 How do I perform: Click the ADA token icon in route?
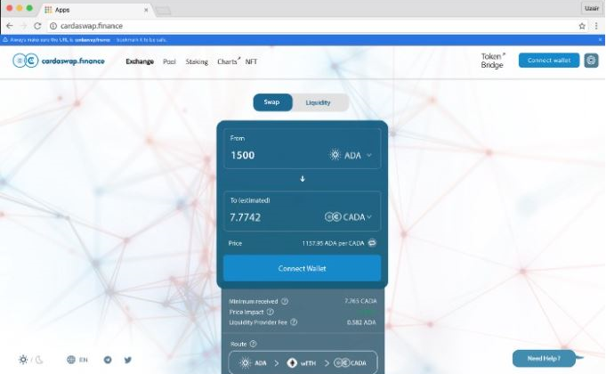pyautogui.click(x=245, y=362)
